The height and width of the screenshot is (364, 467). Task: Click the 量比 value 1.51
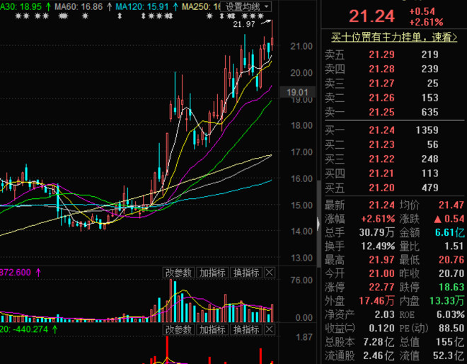pyautogui.click(x=454, y=246)
